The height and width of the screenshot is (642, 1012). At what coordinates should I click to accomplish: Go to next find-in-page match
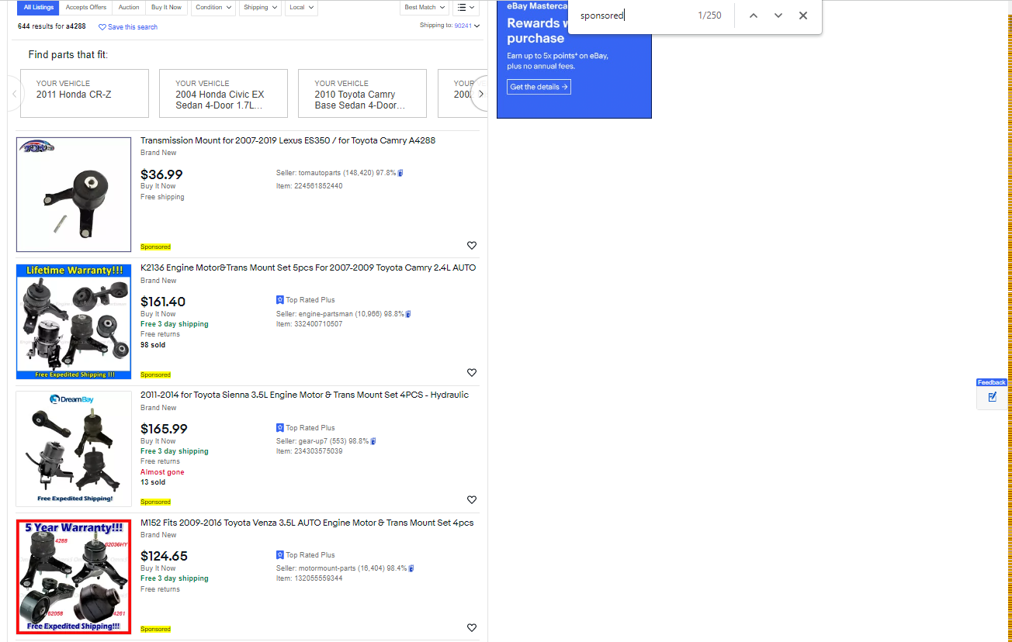click(x=778, y=16)
